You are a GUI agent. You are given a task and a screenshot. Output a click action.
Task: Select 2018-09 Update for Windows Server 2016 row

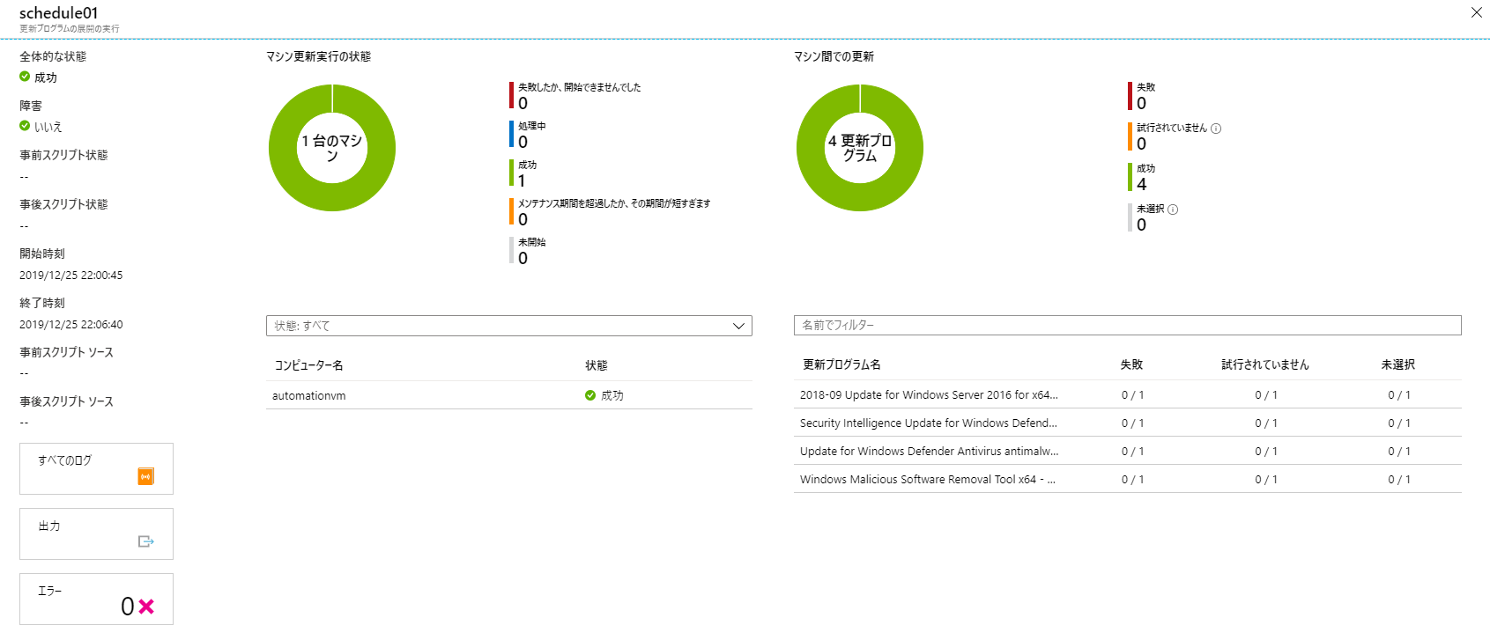click(x=929, y=395)
